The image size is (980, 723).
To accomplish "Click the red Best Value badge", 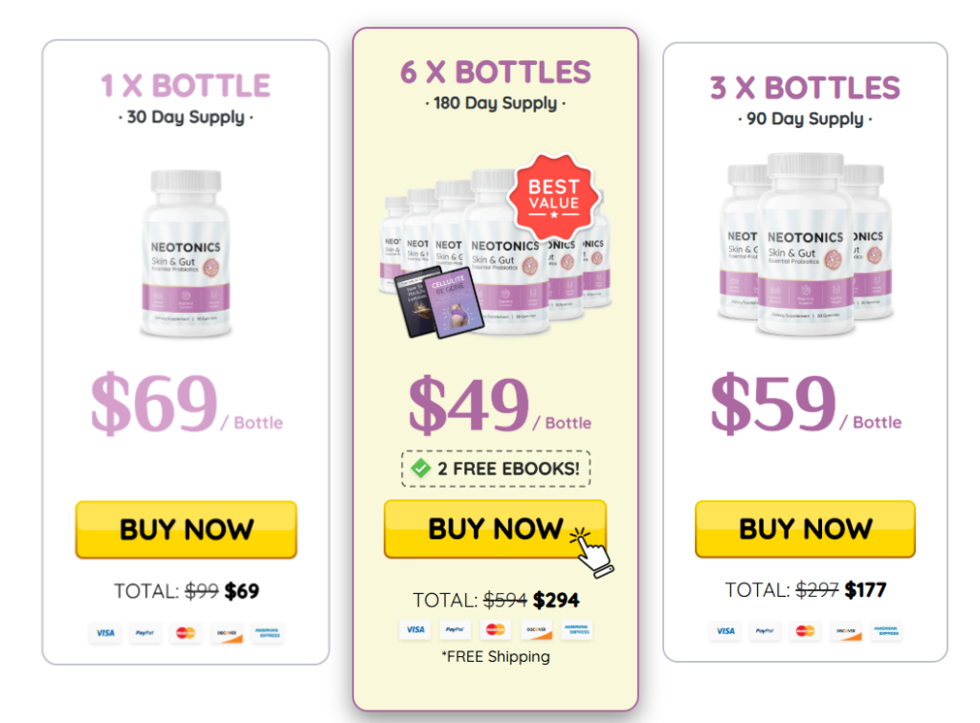I will click(x=554, y=197).
